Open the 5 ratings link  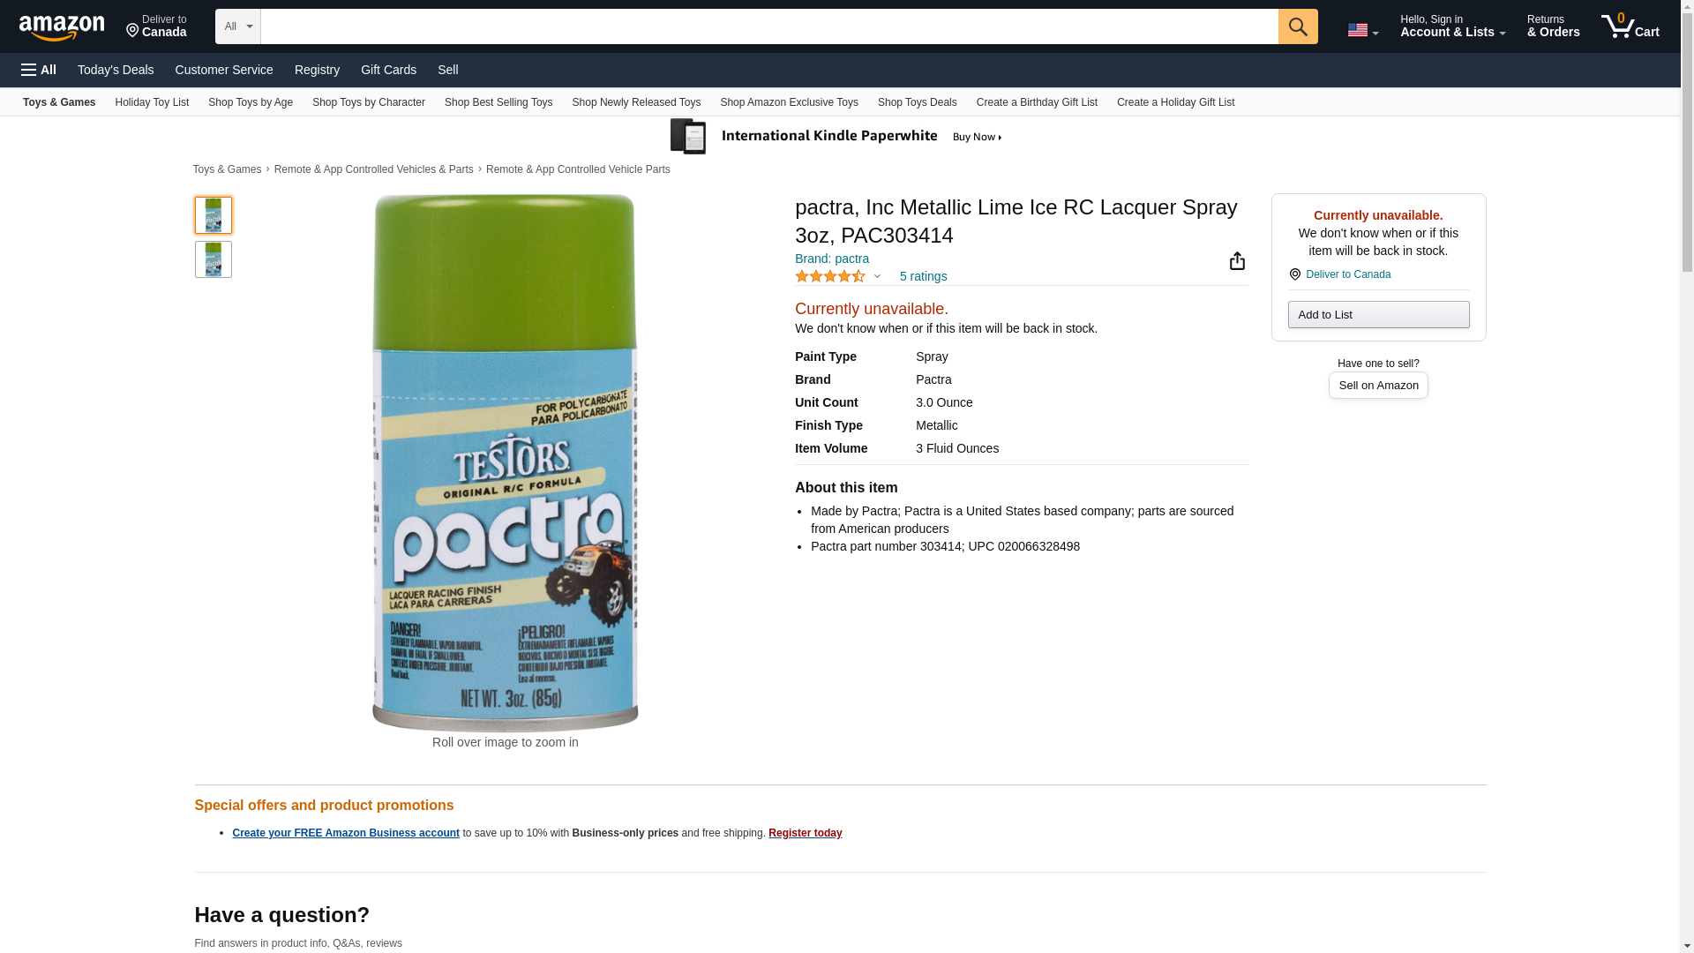(x=923, y=276)
